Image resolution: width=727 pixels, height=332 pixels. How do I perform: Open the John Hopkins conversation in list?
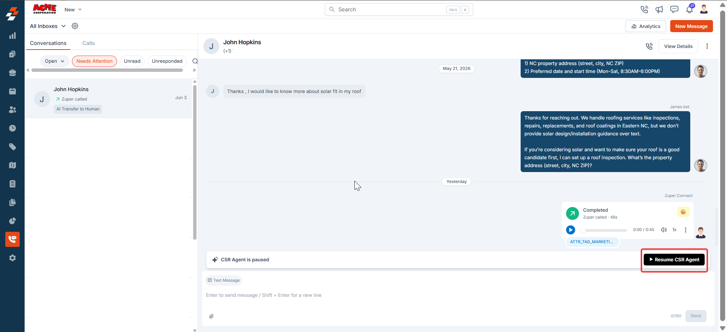coord(109,98)
